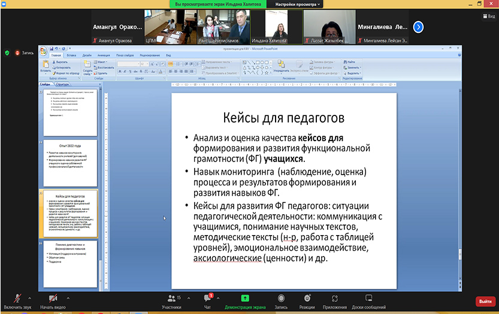Expand the Настройки просмотра dropdown
This screenshot has height=314, width=499.
pyautogui.click(x=299, y=4)
